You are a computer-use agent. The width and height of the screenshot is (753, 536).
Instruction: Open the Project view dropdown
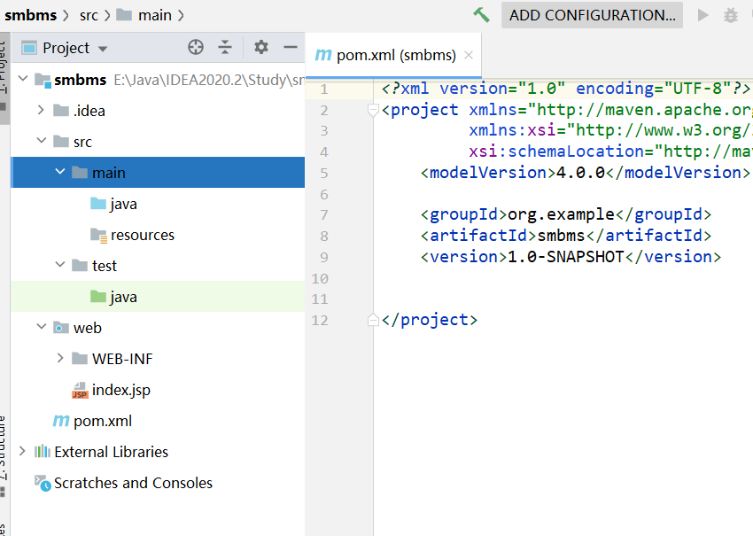(x=103, y=49)
